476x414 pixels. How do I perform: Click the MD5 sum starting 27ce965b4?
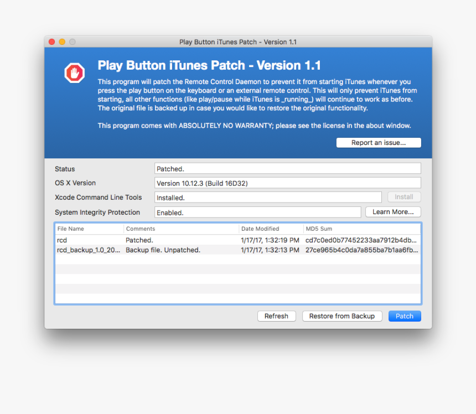361,250
